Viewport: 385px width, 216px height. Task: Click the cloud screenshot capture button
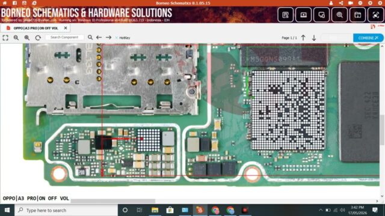click(x=375, y=15)
